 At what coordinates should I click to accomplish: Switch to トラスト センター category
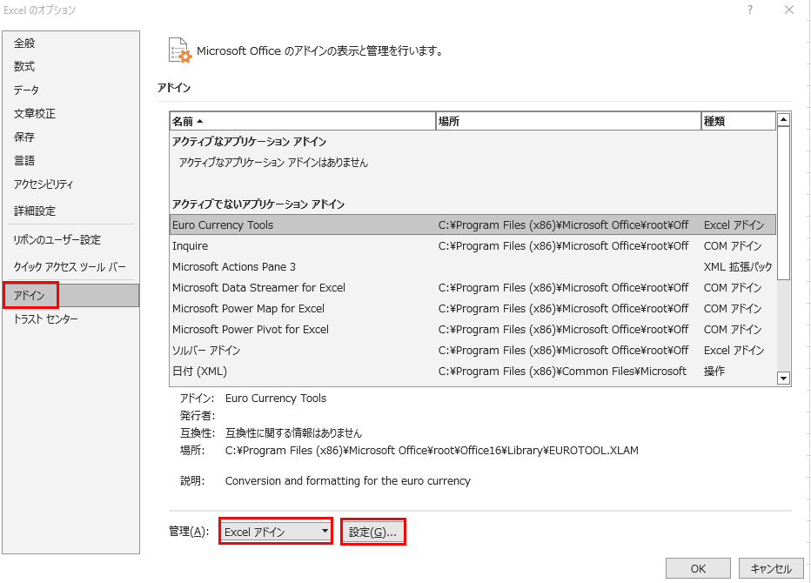tap(46, 319)
